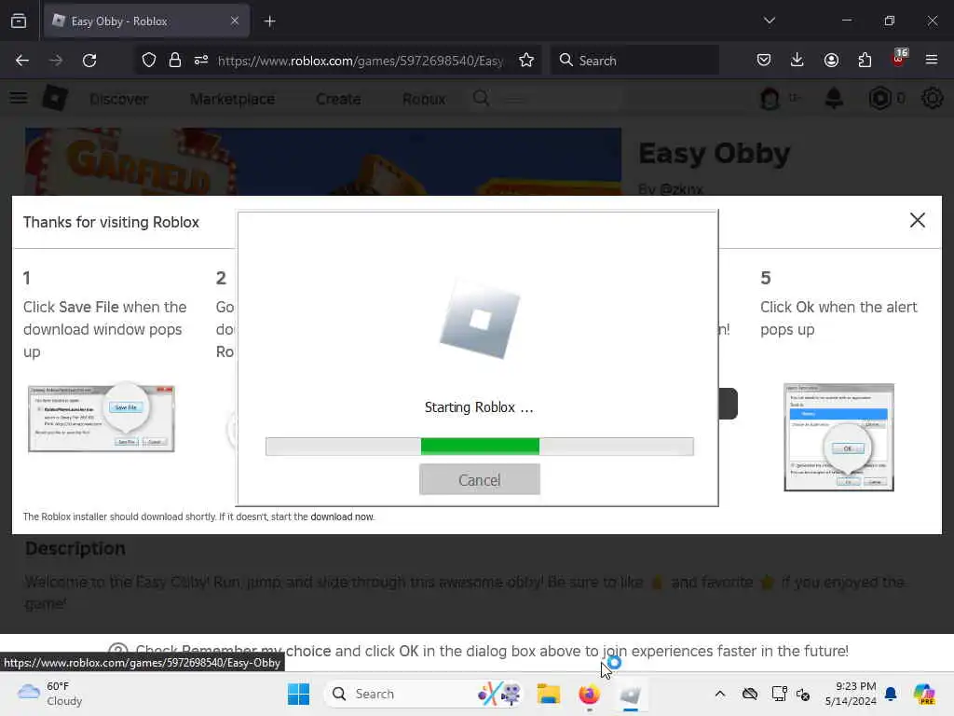Click the download now link
Viewport: 954px width, 716px height.
342,516
